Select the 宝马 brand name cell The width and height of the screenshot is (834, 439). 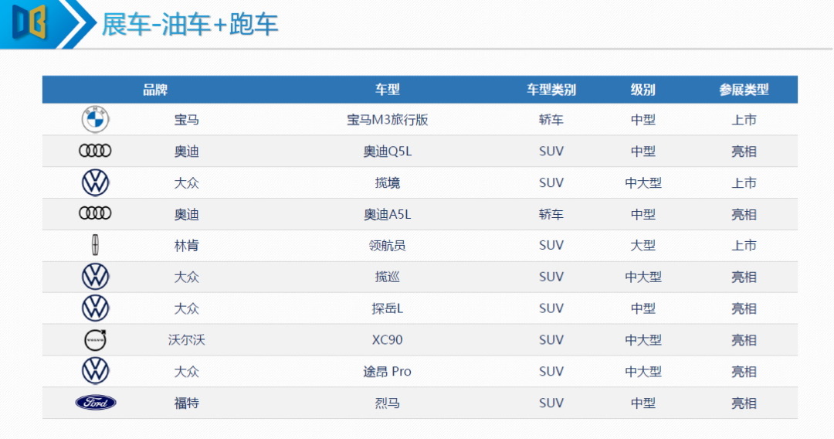[187, 120]
